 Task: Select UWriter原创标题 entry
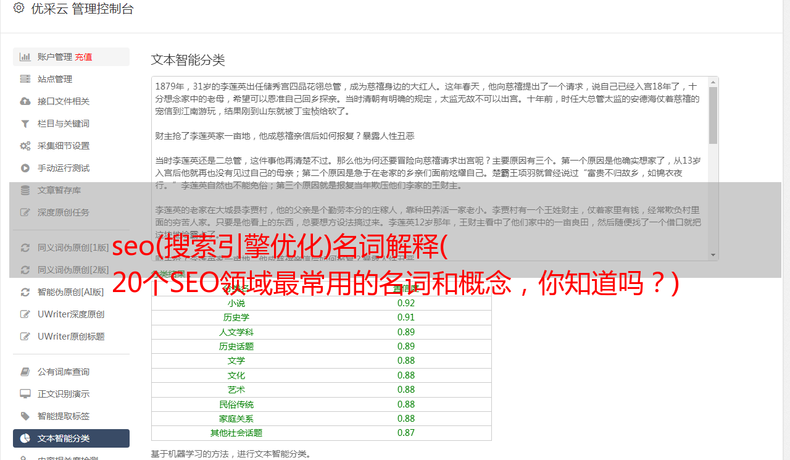[71, 337]
